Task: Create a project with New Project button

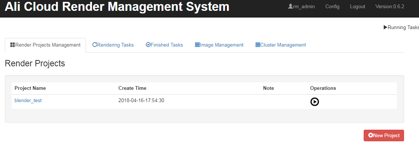Action: click(x=384, y=135)
